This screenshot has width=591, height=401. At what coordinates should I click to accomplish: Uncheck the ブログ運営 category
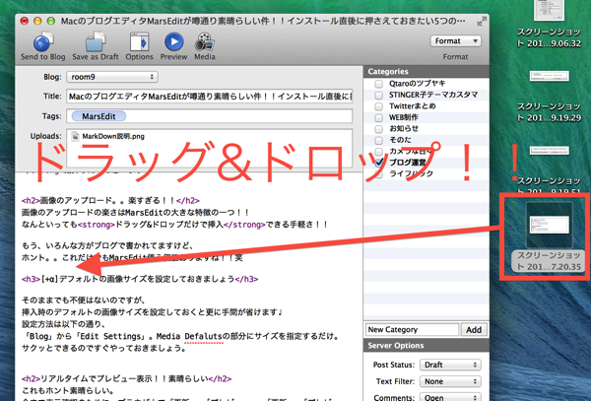(379, 163)
